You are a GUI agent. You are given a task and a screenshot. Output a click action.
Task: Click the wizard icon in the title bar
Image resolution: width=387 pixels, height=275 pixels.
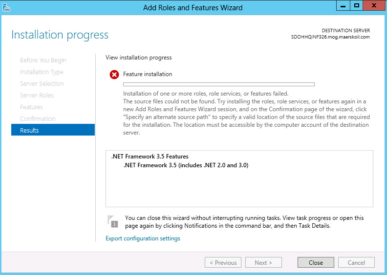(x=7, y=7)
